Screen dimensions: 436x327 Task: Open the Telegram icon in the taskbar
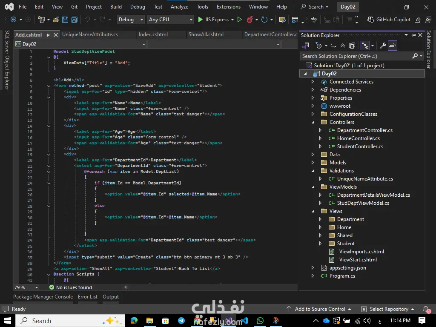tap(181, 321)
